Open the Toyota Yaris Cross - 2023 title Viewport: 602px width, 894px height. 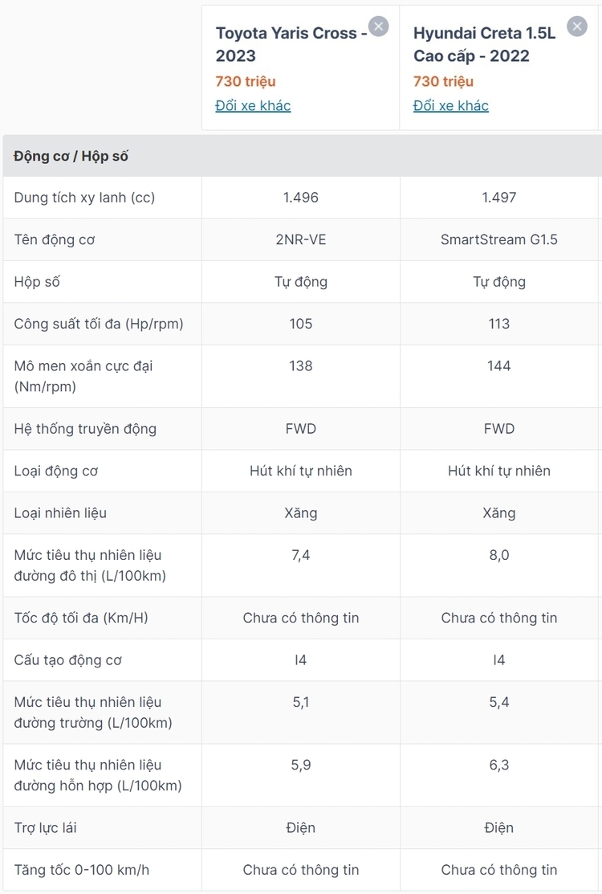[291, 44]
